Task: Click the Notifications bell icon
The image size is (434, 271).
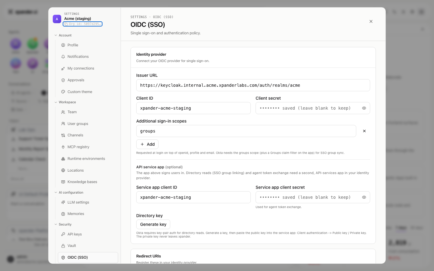Action: coord(63,57)
